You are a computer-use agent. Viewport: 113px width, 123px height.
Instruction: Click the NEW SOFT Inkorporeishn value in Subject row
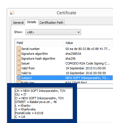coord(87,78)
